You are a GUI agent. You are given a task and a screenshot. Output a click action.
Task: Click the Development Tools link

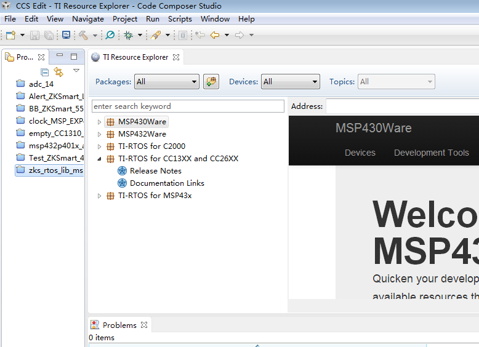432,153
